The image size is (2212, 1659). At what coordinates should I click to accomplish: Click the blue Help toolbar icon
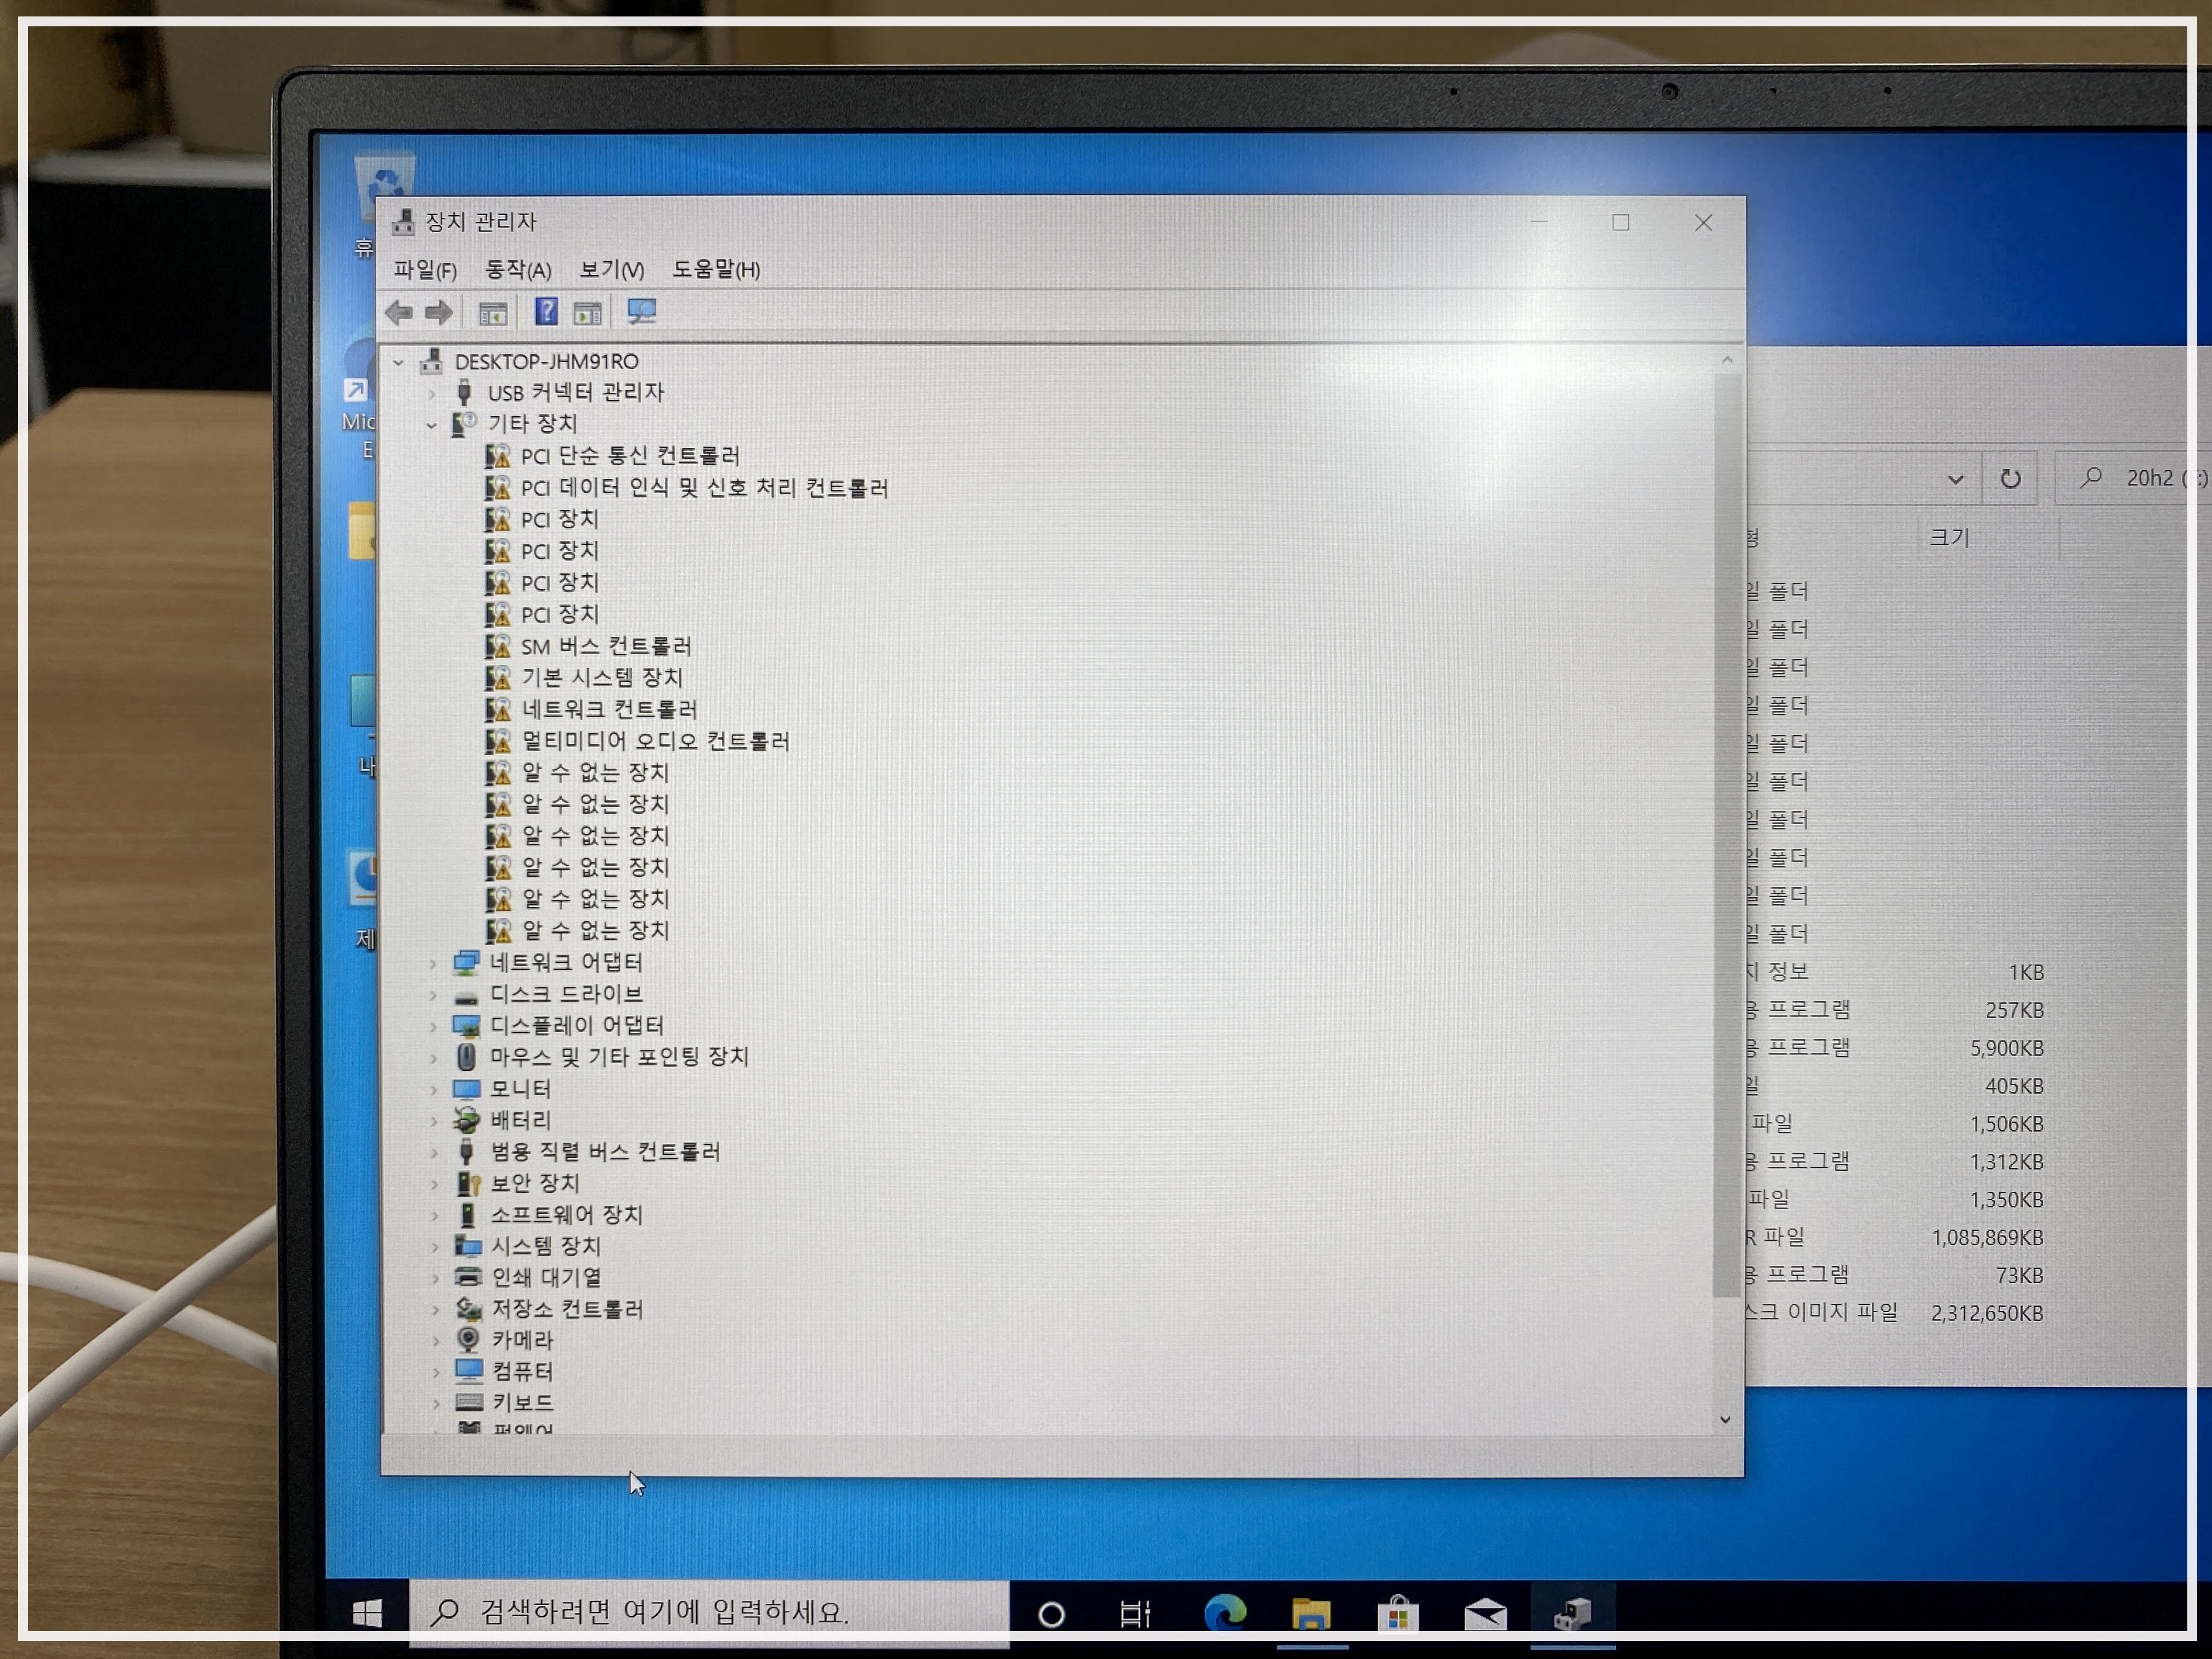(x=546, y=312)
